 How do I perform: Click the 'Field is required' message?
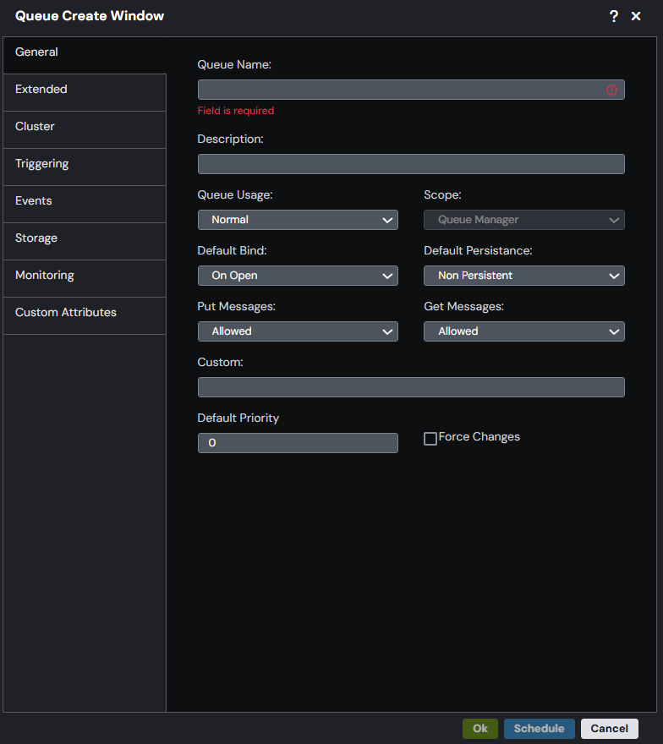[x=236, y=111]
